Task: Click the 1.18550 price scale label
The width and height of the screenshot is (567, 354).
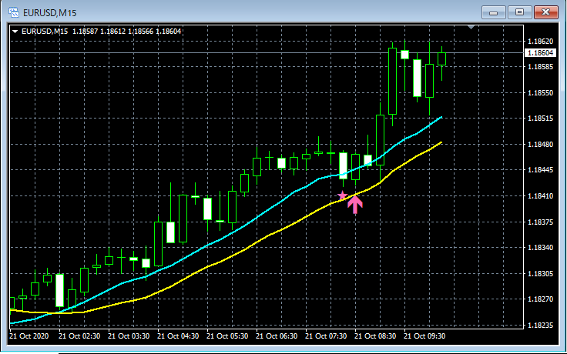Action: click(540, 93)
